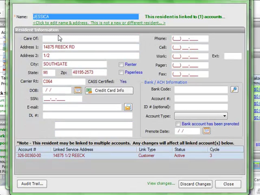Edit the Address 2 field
Screen dimensions: 260x195
coord(91,56)
